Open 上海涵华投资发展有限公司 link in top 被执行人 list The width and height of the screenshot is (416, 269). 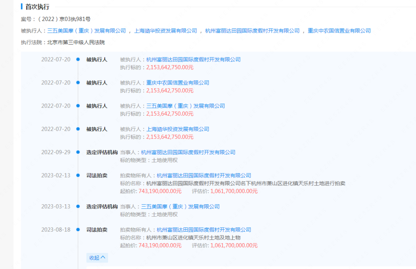[166, 31]
